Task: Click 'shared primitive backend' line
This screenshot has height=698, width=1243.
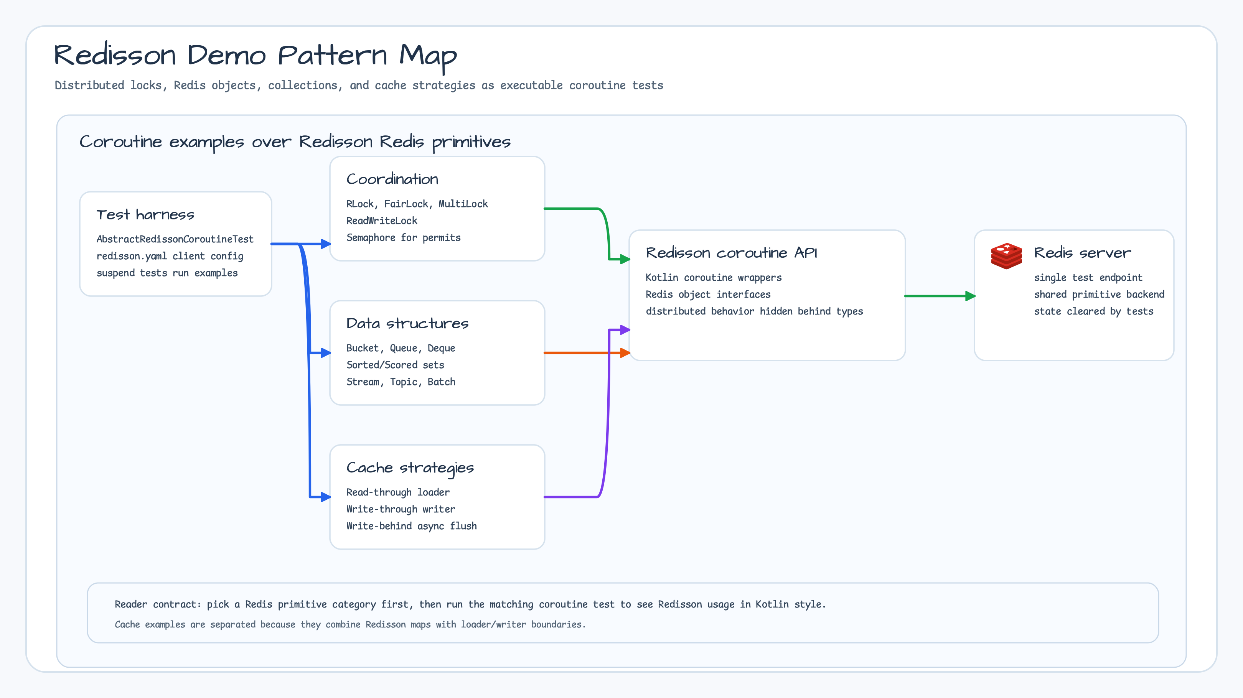Action: tap(1099, 295)
